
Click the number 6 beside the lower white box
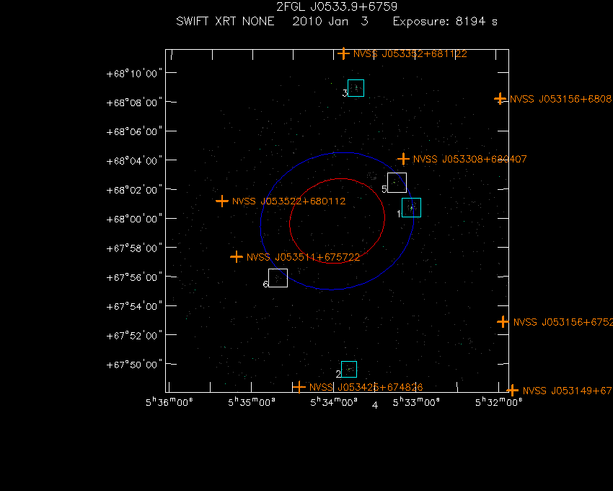[265, 284]
